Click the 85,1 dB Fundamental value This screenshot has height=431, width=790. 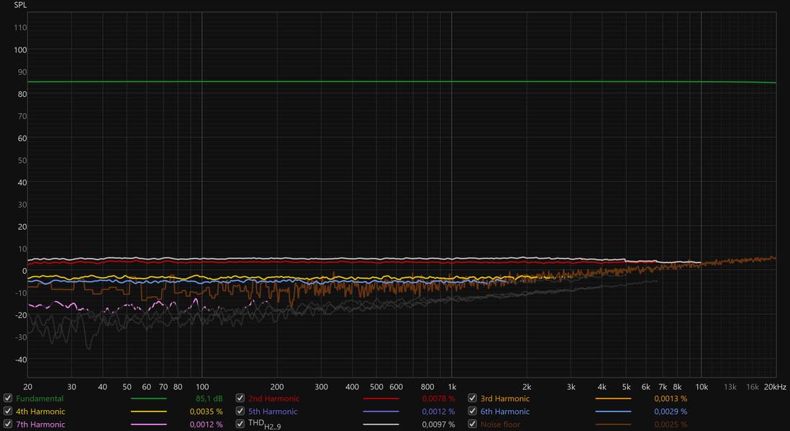[x=209, y=398]
